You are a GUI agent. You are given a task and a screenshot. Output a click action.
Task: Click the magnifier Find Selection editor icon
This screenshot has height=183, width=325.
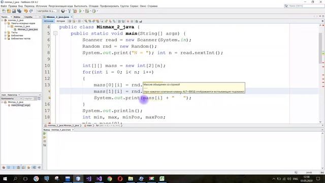point(86,21)
